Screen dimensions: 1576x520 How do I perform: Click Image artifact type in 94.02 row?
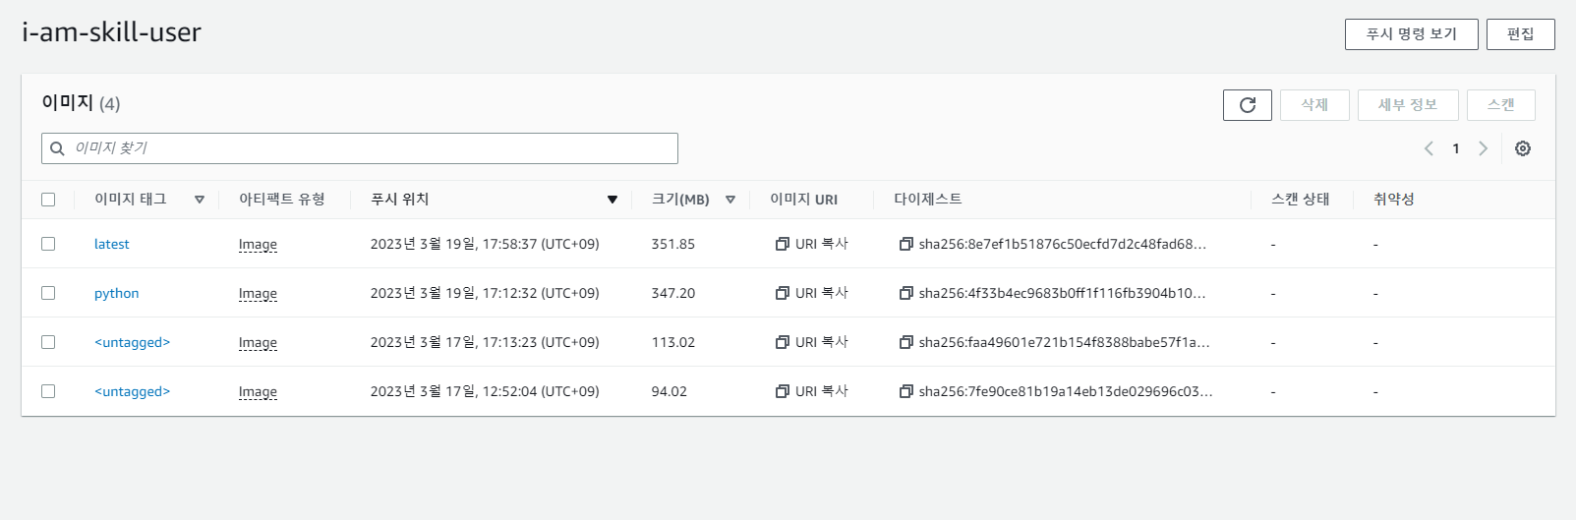[258, 392]
